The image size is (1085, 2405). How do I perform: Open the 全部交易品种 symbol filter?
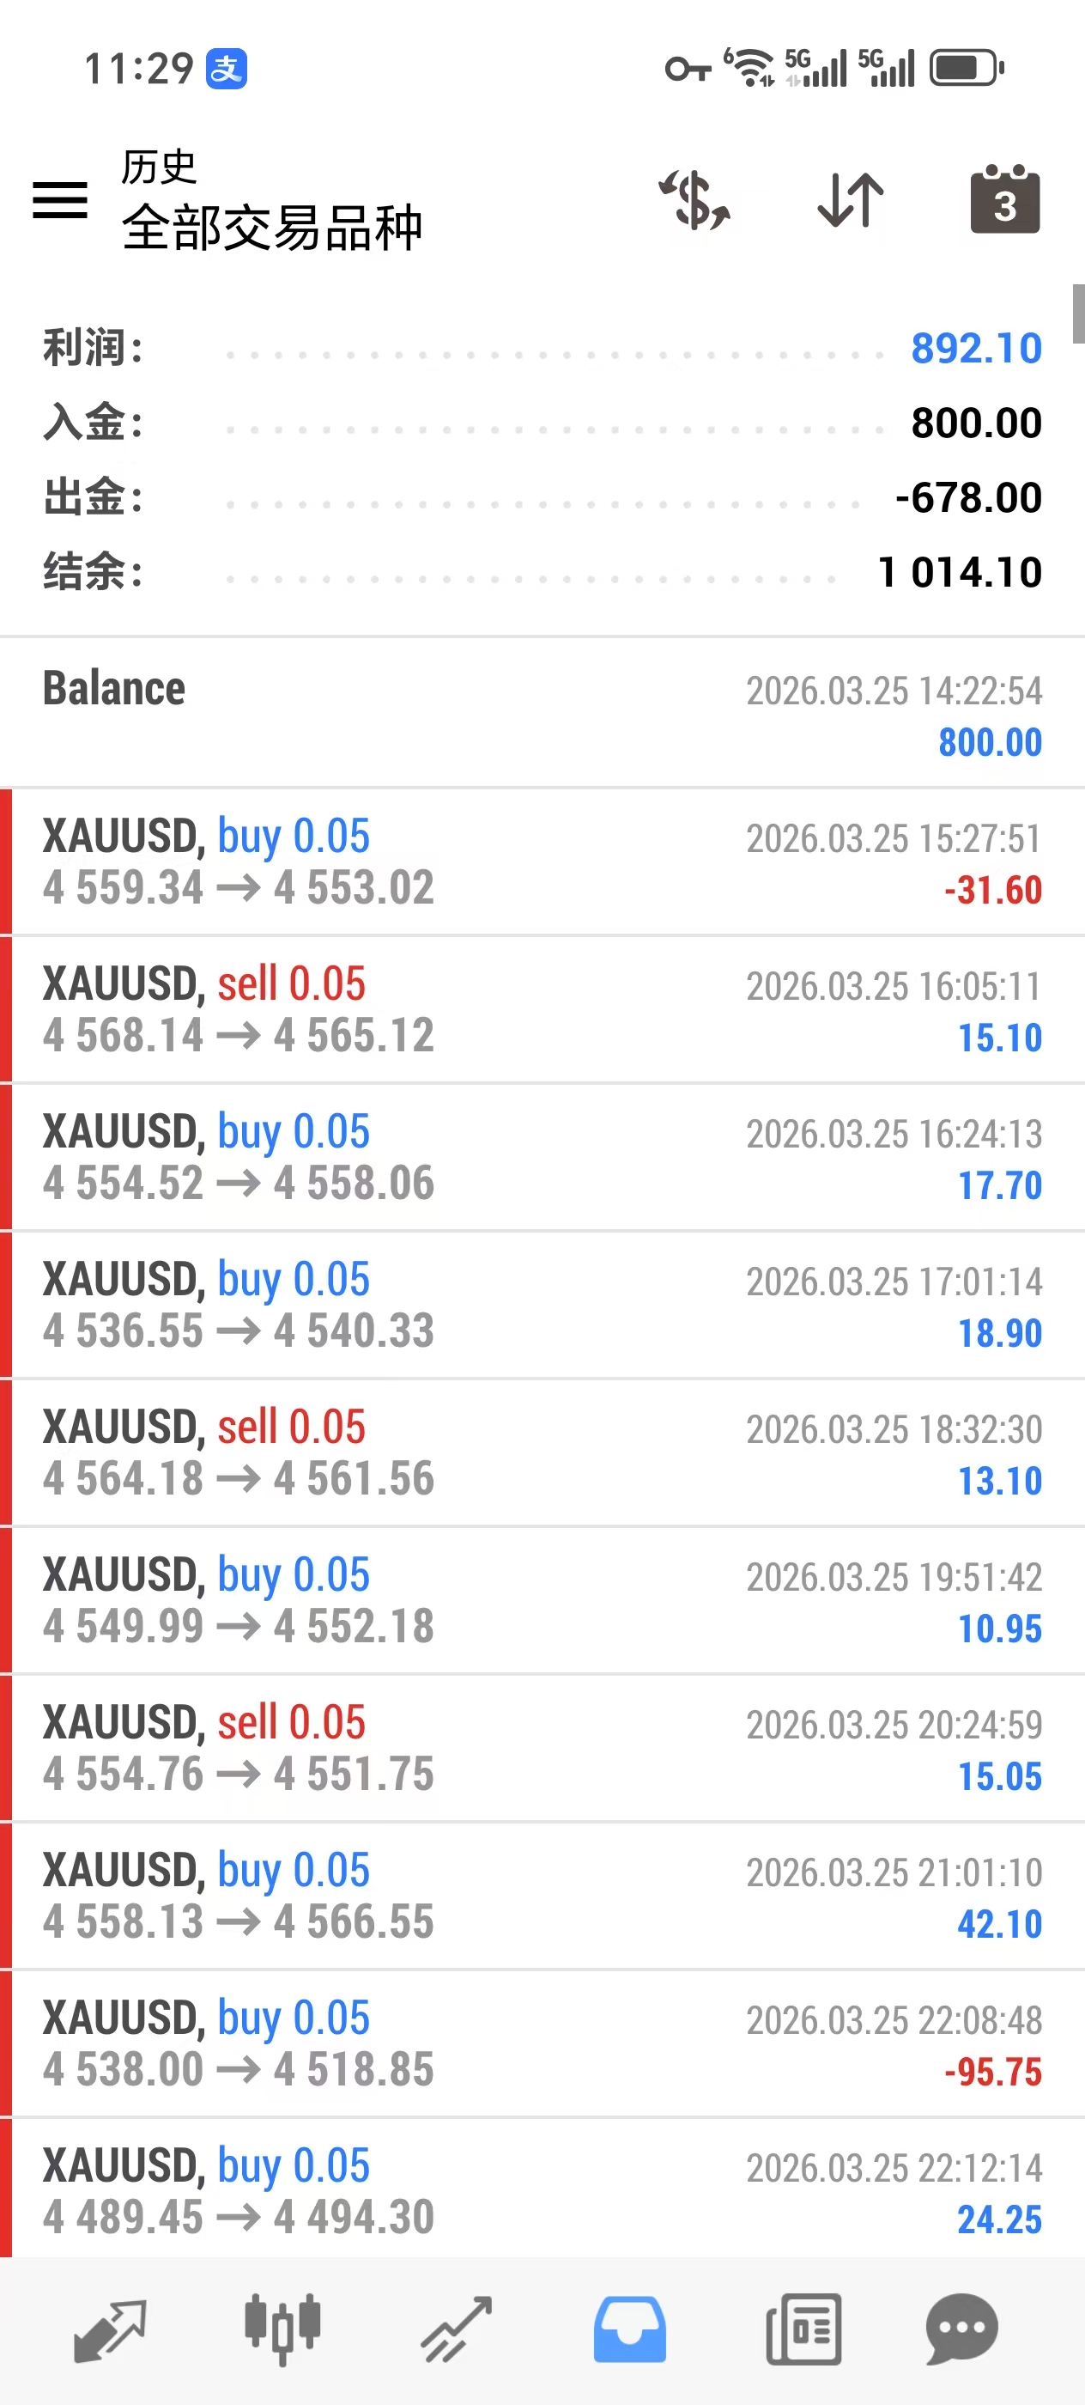click(x=271, y=227)
